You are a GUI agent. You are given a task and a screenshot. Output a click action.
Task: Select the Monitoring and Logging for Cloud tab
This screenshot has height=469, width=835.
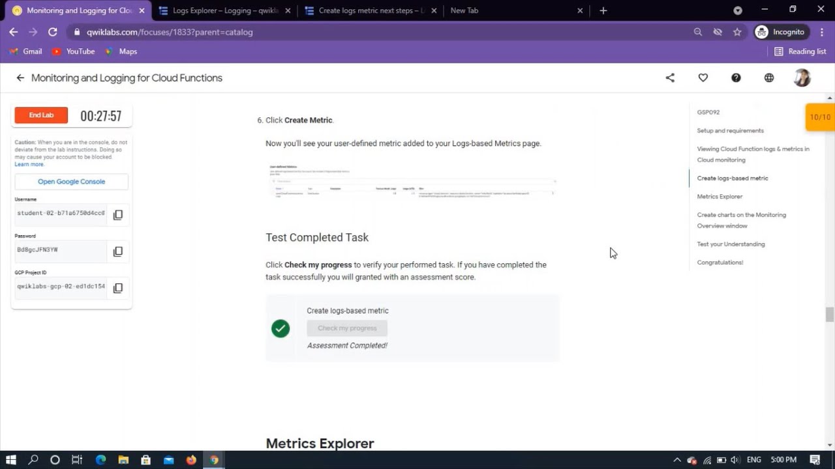click(x=78, y=10)
